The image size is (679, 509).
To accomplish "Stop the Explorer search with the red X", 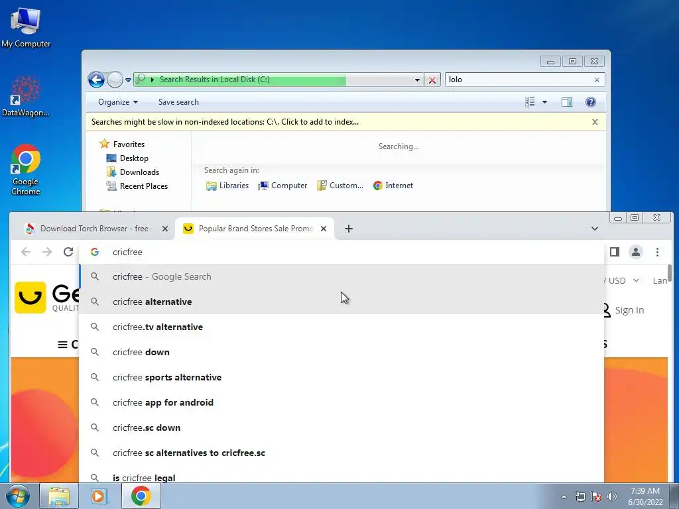I will tap(432, 80).
